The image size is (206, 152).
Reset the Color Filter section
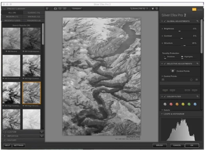pyautogui.click(x=197, y=97)
